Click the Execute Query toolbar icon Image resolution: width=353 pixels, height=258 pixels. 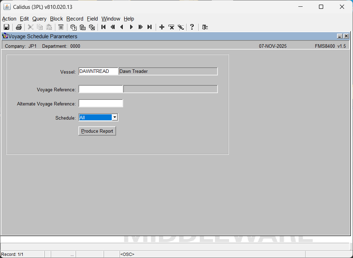pos(83,27)
